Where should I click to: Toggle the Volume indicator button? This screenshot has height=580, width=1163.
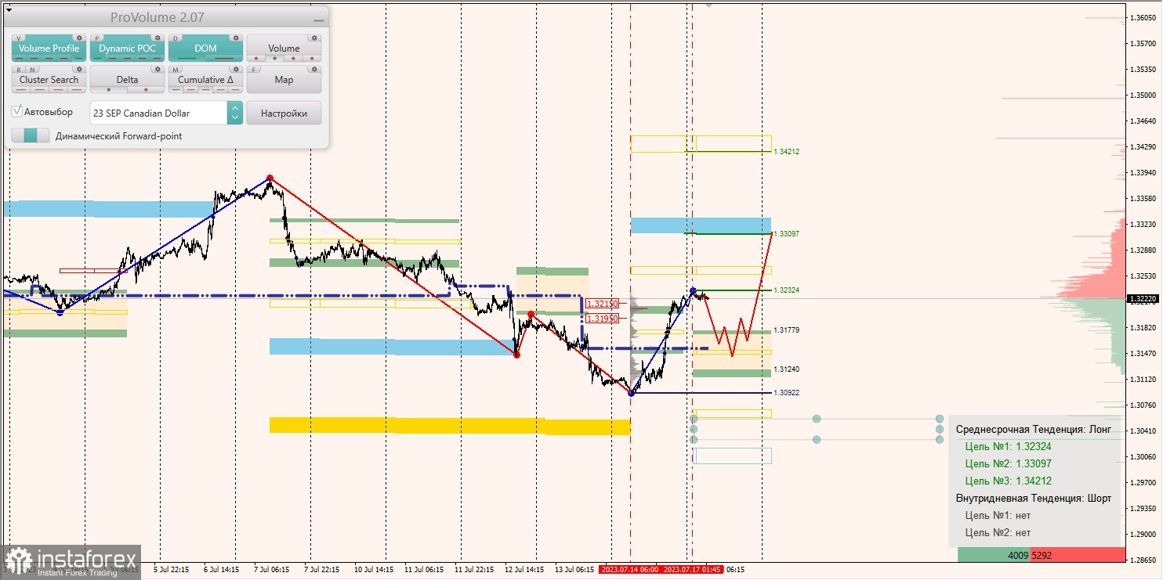[x=284, y=49]
